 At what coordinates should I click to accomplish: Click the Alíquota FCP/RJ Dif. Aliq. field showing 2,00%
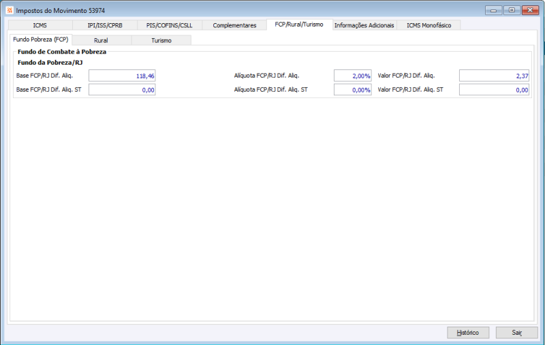click(x=353, y=76)
